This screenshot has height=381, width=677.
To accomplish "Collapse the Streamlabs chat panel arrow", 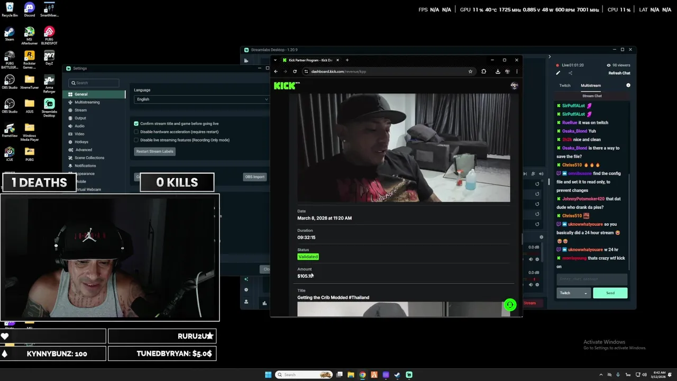I will point(549,57).
